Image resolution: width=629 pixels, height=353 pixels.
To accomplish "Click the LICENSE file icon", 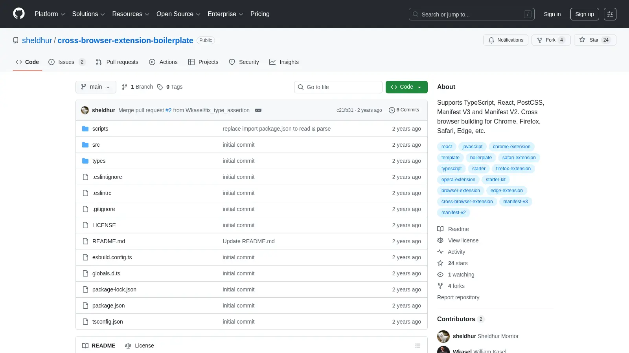I will [85, 225].
